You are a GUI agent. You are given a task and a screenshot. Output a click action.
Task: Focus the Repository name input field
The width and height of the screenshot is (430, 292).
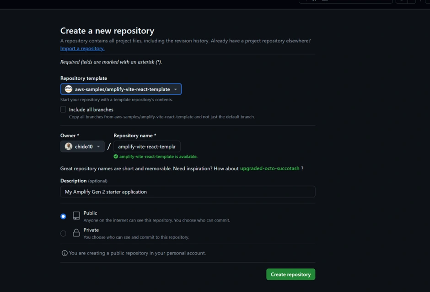tap(147, 146)
